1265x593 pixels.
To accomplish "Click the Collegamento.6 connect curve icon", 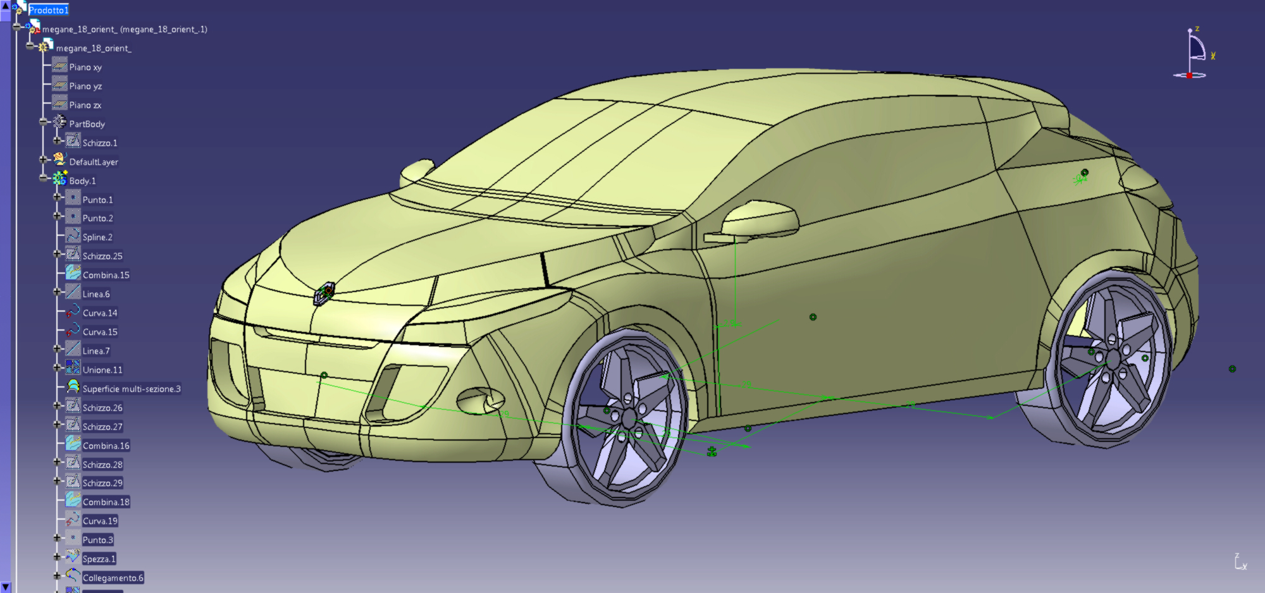I will click(73, 575).
